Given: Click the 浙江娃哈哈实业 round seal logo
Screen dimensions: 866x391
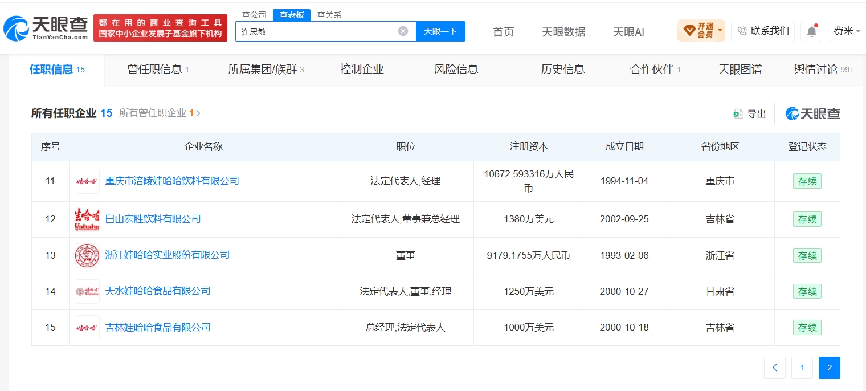Looking at the screenshot, I should [87, 255].
